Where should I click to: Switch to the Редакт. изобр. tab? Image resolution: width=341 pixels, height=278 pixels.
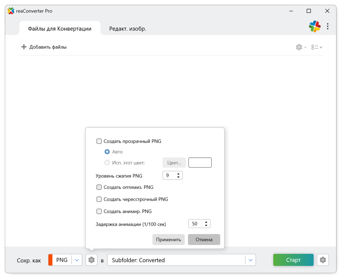(x=128, y=29)
